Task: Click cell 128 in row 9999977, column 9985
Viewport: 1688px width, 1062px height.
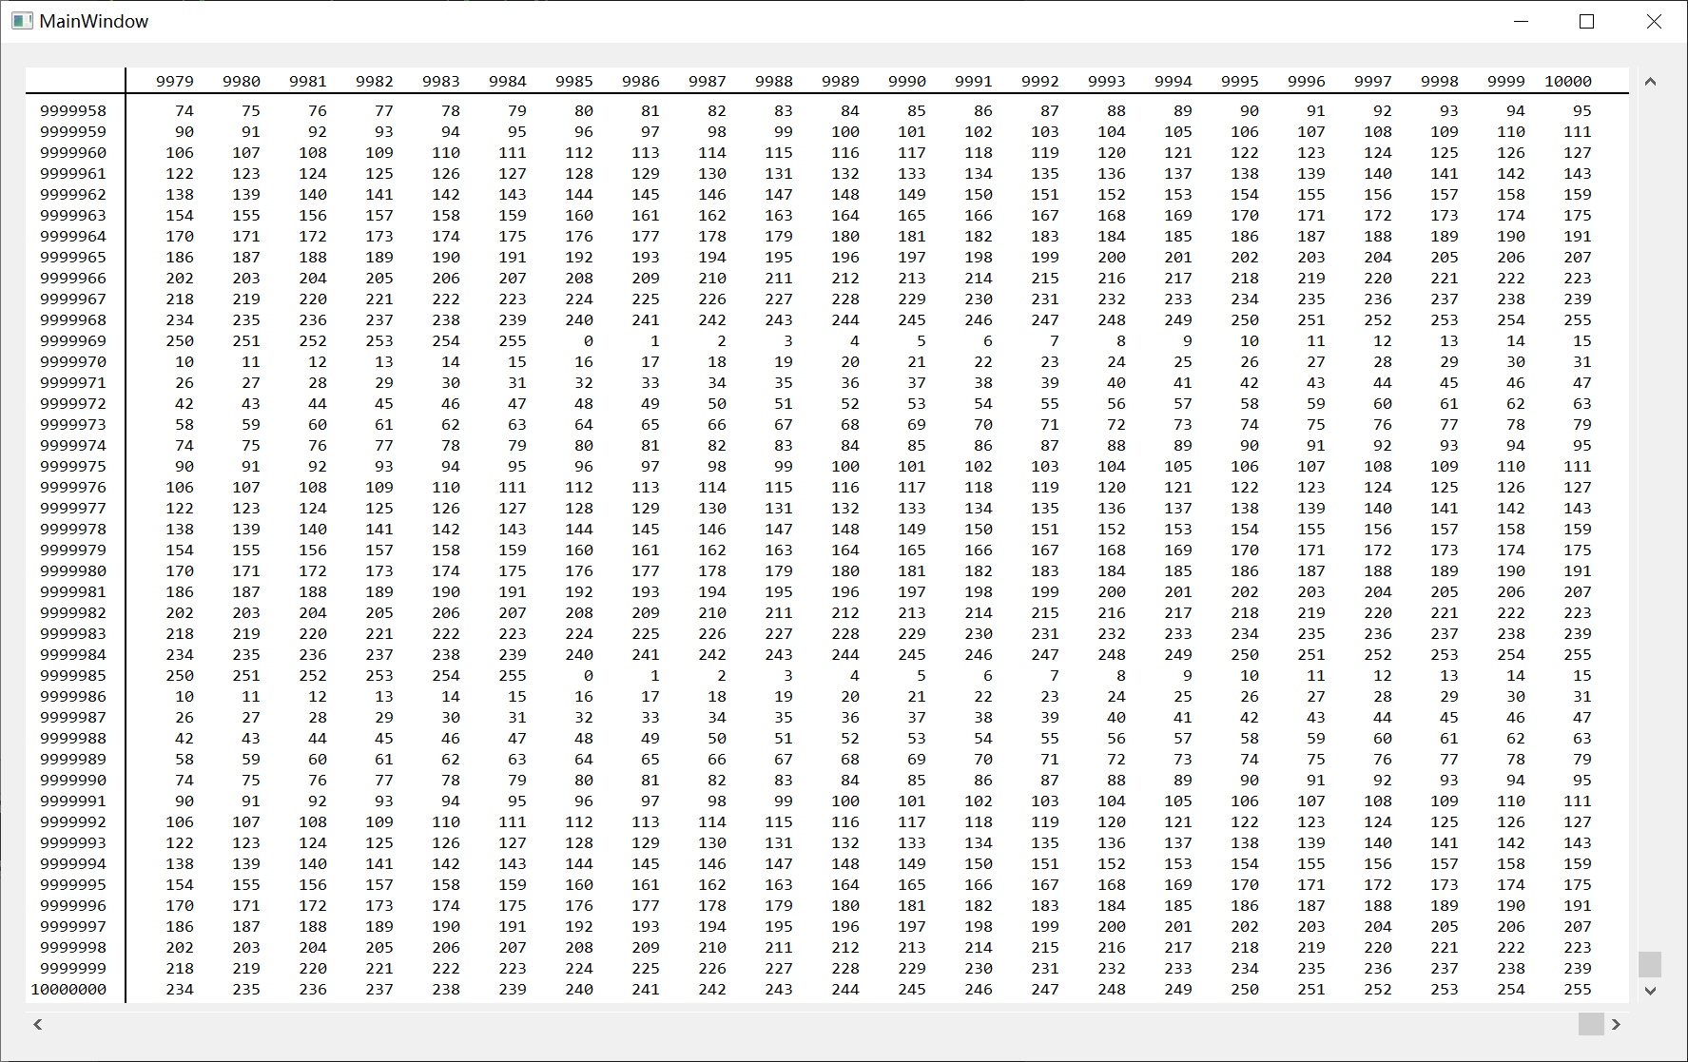Action: 579,509
